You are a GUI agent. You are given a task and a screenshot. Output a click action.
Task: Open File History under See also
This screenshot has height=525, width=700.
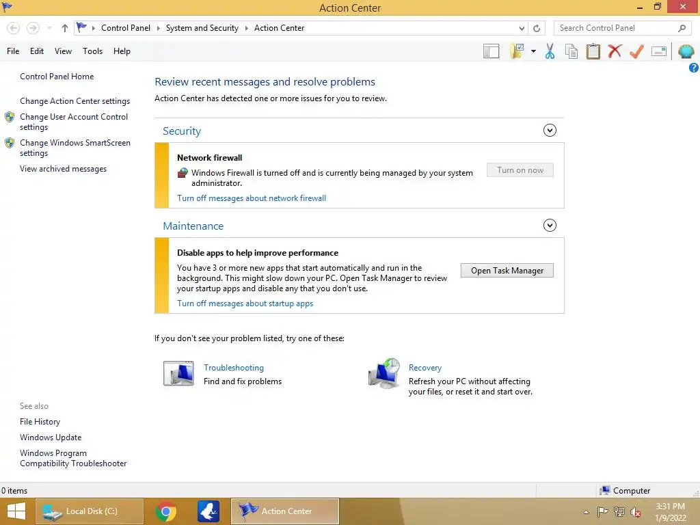40,422
